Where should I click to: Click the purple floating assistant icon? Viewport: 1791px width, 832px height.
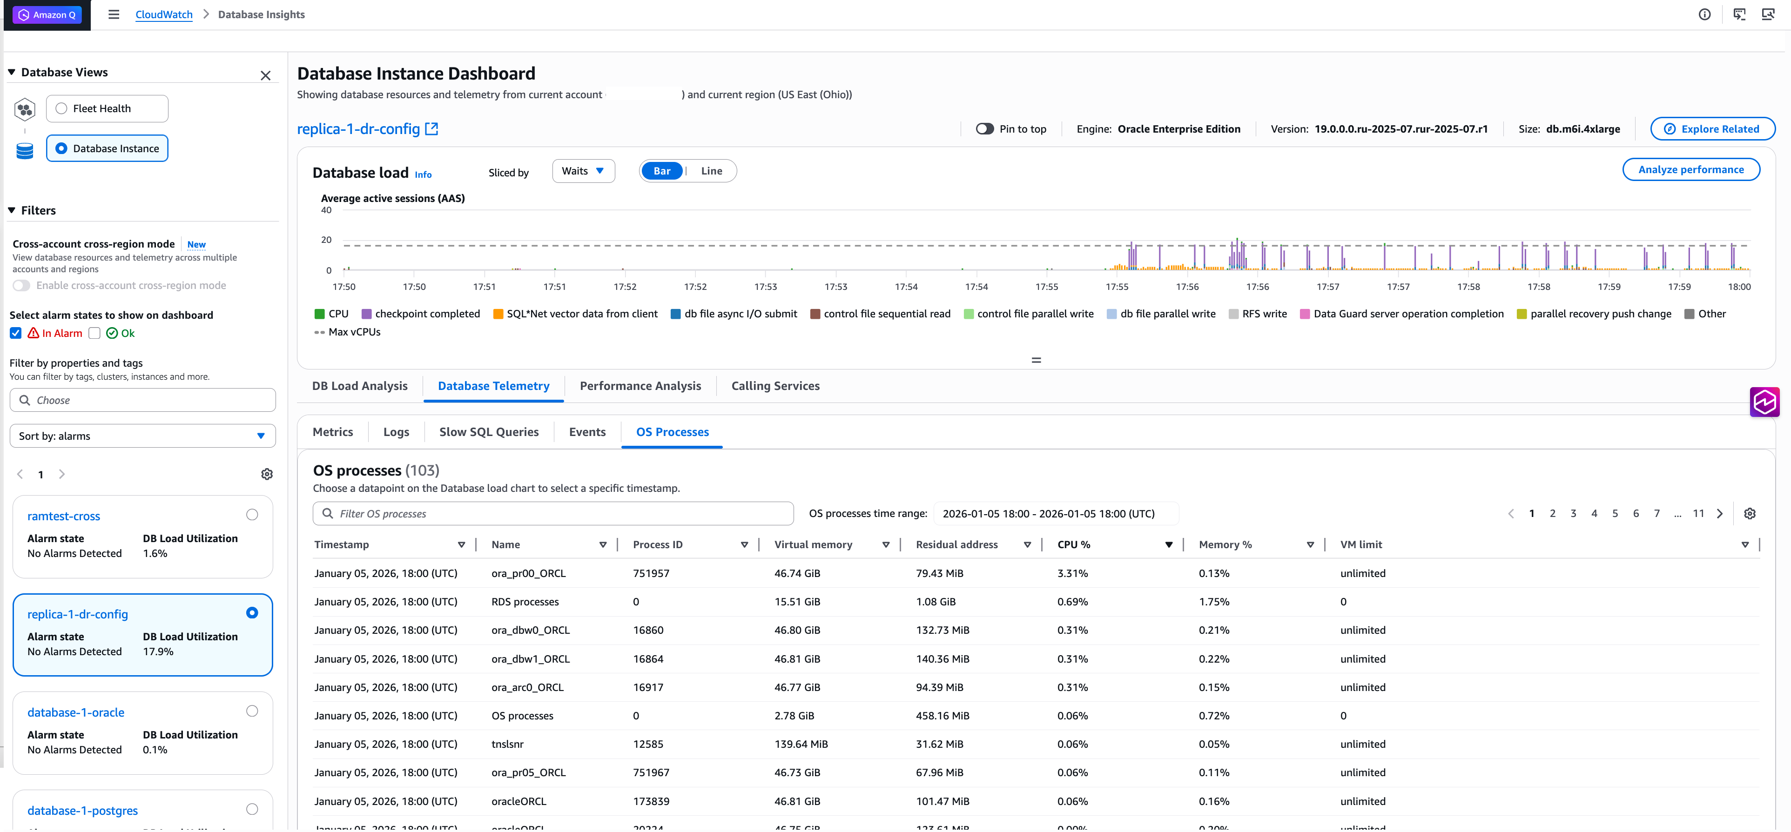tap(1764, 402)
